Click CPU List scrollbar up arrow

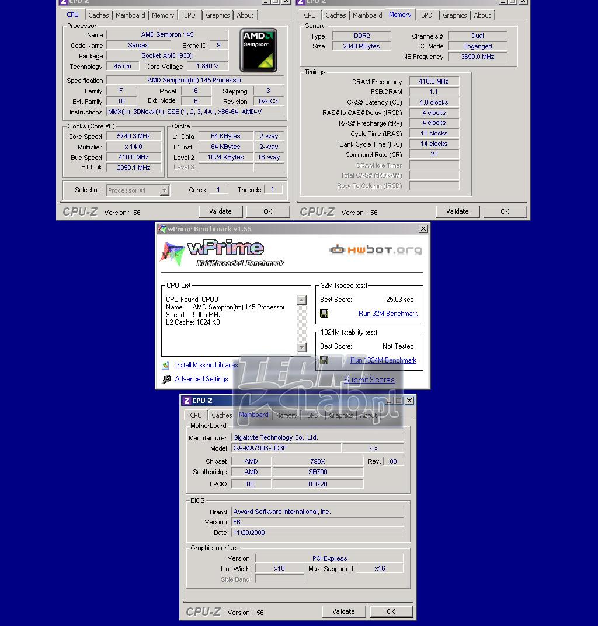tap(302, 300)
